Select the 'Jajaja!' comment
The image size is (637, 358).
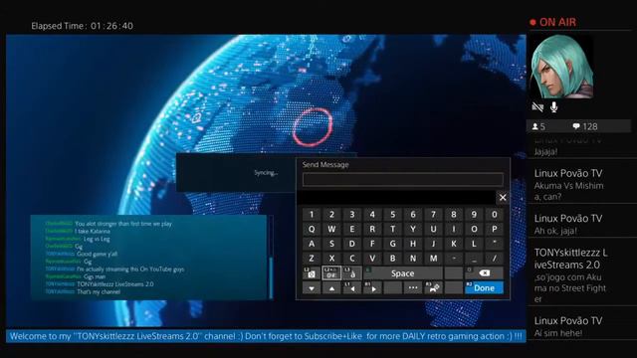pyautogui.click(x=545, y=151)
